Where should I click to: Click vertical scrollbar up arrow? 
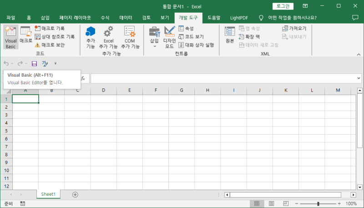(x=359, y=90)
